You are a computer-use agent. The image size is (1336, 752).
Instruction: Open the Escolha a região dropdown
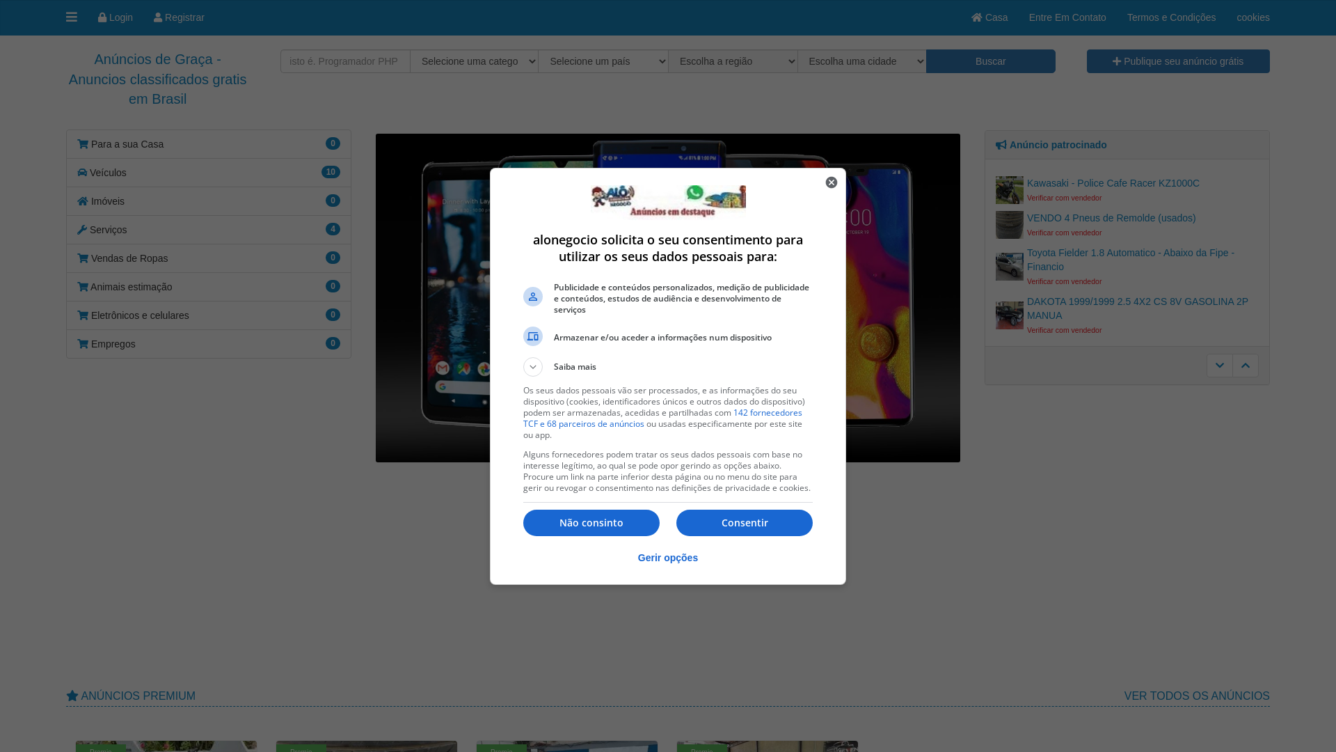tap(733, 61)
